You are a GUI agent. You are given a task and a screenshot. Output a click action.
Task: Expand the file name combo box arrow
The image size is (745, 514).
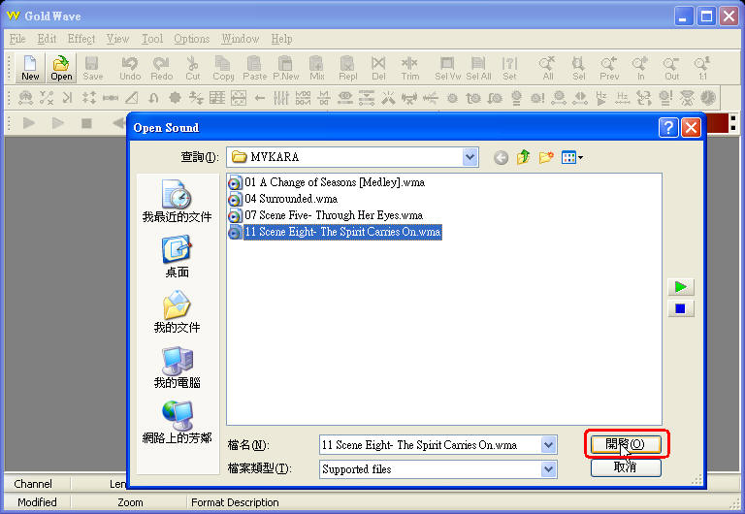549,445
